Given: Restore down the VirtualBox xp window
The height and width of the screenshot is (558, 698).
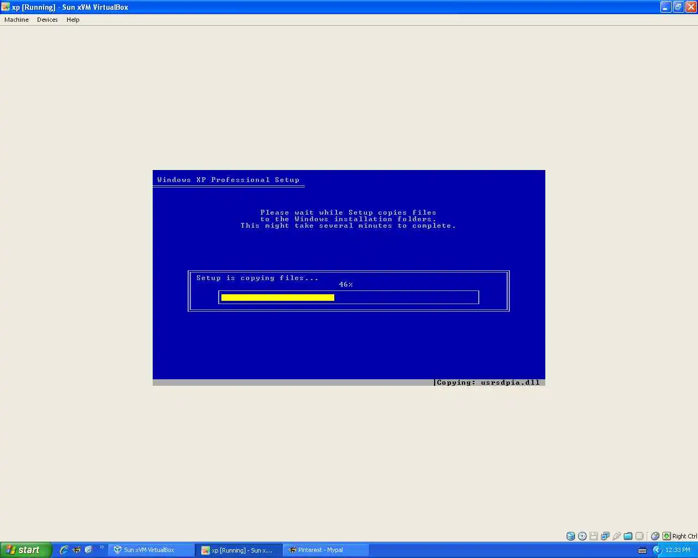Looking at the screenshot, I should 678,7.
